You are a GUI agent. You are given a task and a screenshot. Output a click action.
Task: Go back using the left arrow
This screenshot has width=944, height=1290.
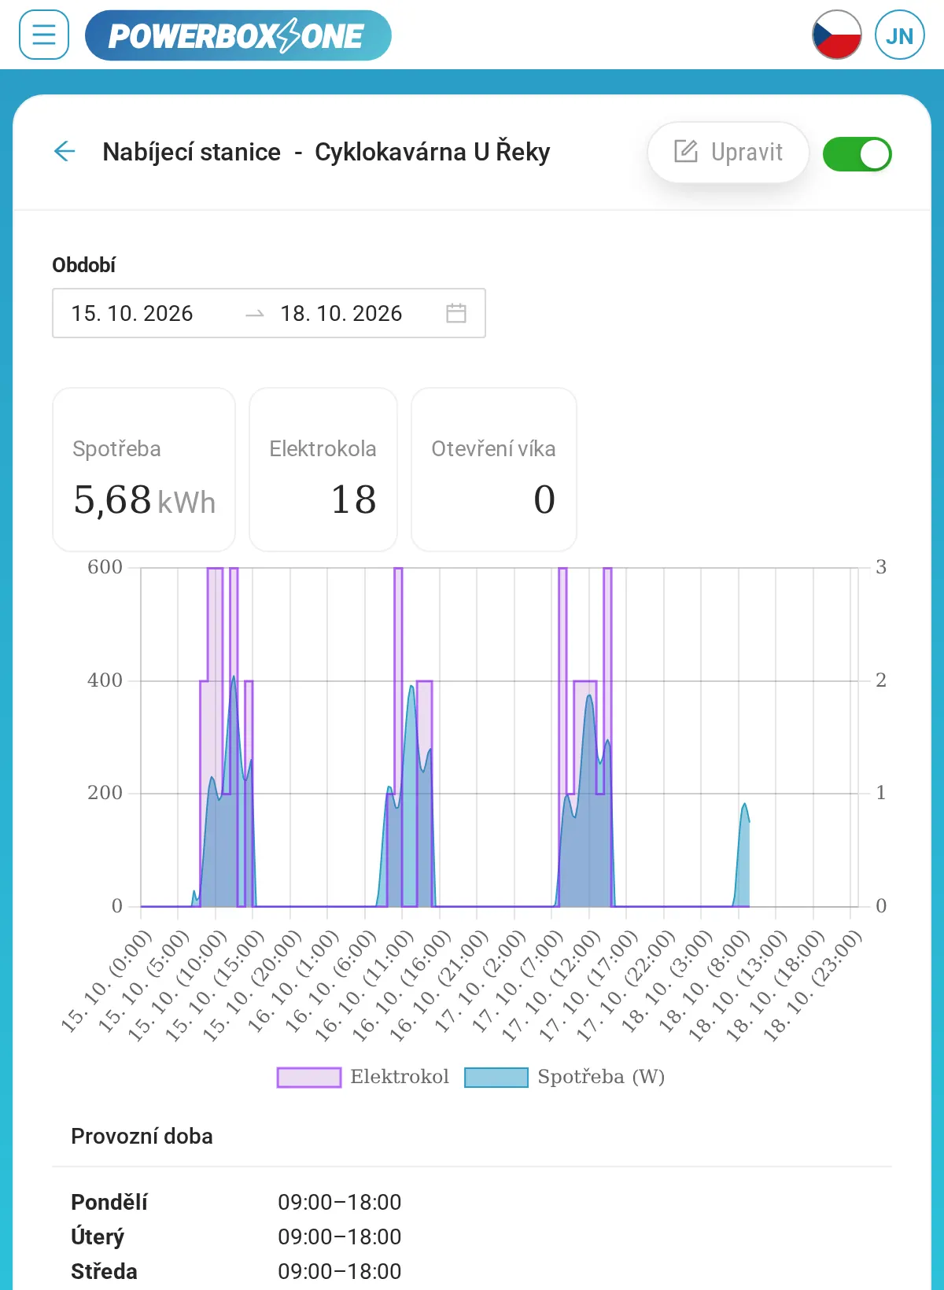[x=65, y=151]
